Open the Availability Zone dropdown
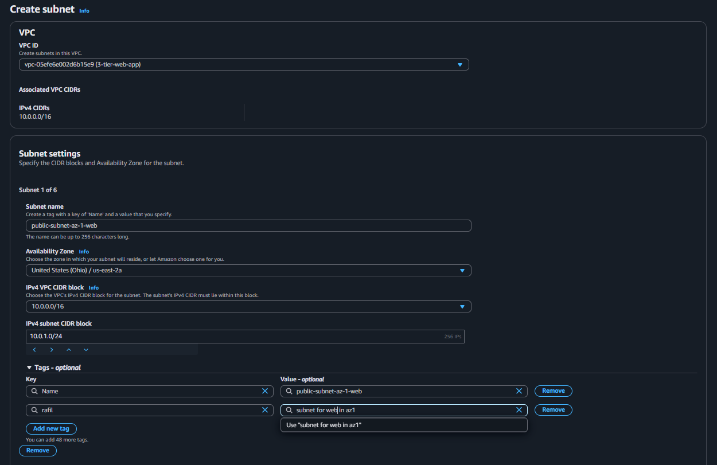Viewport: 717px width, 465px height. 248,270
